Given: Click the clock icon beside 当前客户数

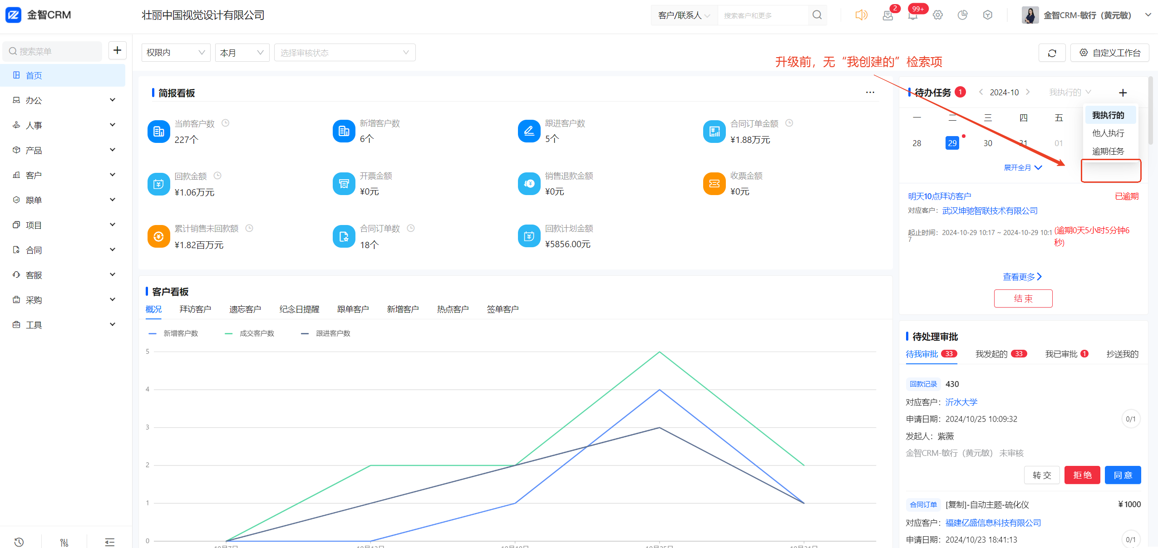Looking at the screenshot, I should click(225, 123).
